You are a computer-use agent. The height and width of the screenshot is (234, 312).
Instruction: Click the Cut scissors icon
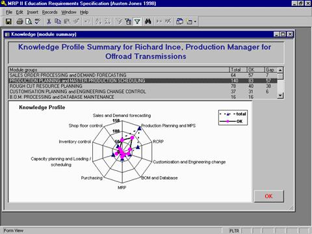[49, 21]
